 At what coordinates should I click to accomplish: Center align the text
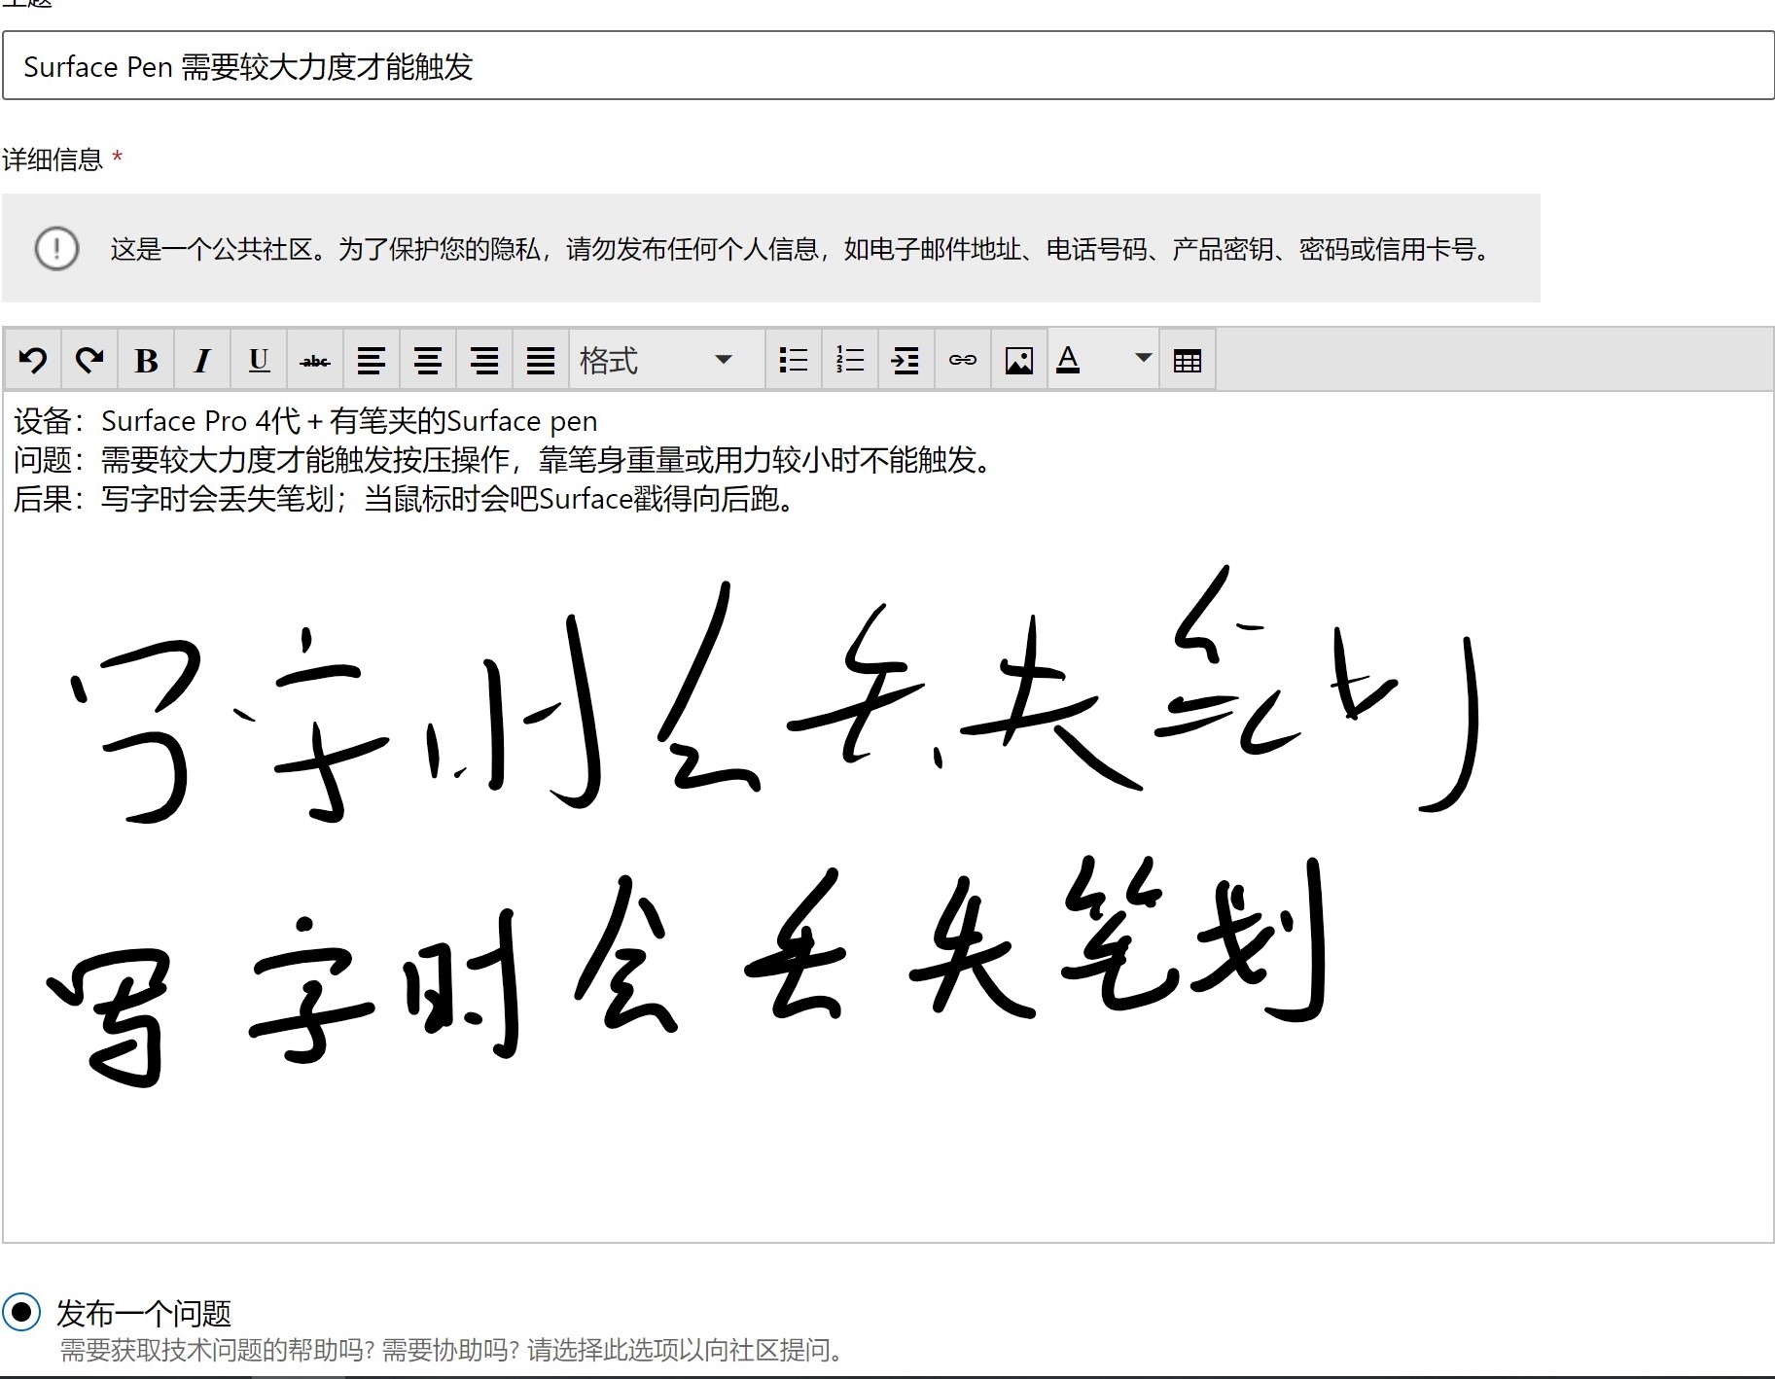click(428, 361)
